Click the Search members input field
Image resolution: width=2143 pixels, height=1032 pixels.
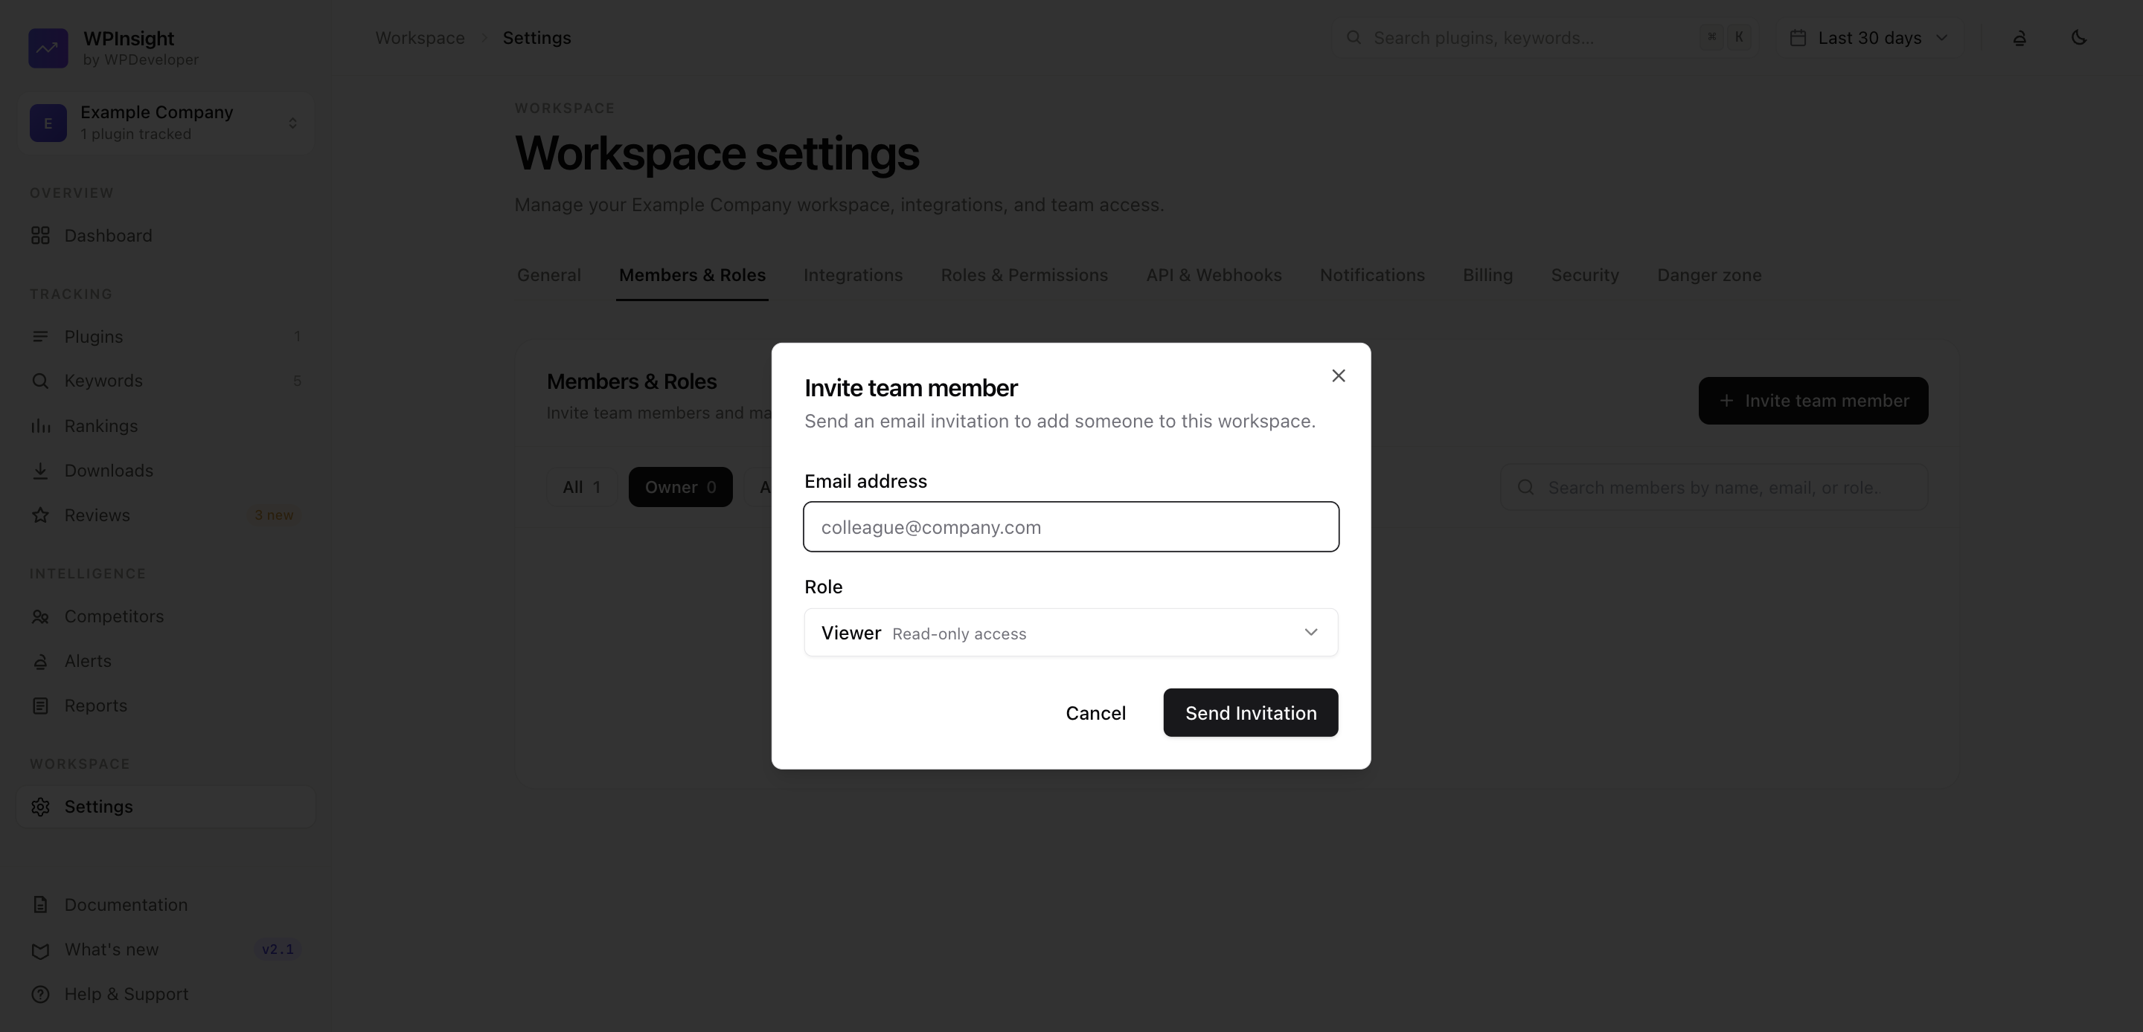click(1714, 487)
